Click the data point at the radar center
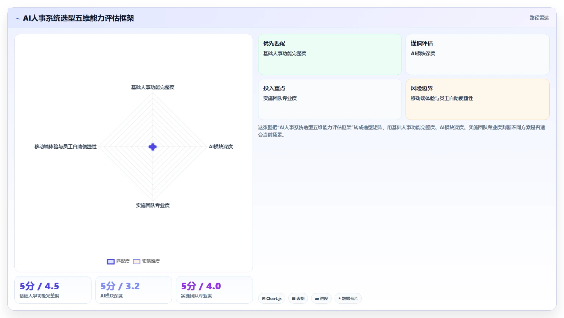Image resolution: width=564 pixels, height=318 pixels. [153, 147]
